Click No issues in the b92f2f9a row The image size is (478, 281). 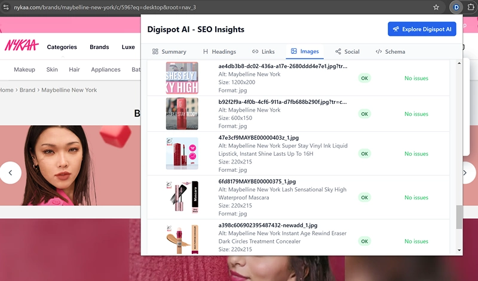click(416, 114)
